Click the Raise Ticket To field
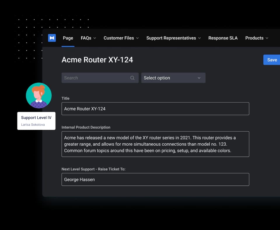Screen dimensions: 280x230 point(155,180)
